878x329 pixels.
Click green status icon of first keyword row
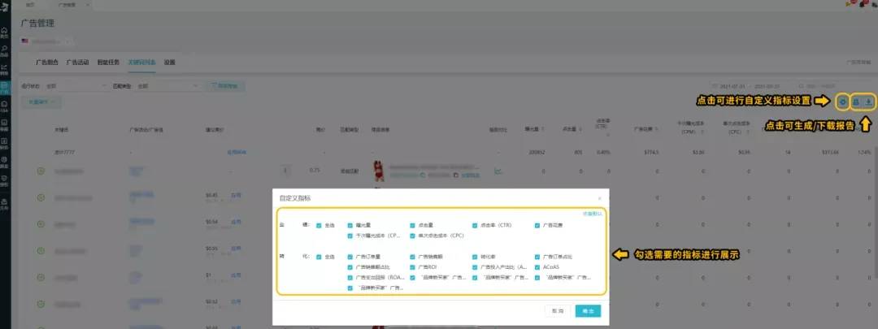click(x=41, y=171)
